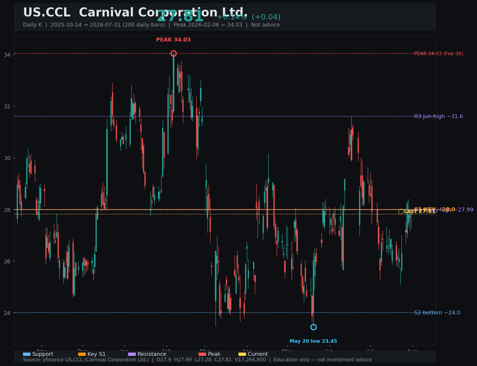Click the 'PEAK 34.03 (Feb 06)' right-side label
The image size is (477, 366).
[x=439, y=54]
